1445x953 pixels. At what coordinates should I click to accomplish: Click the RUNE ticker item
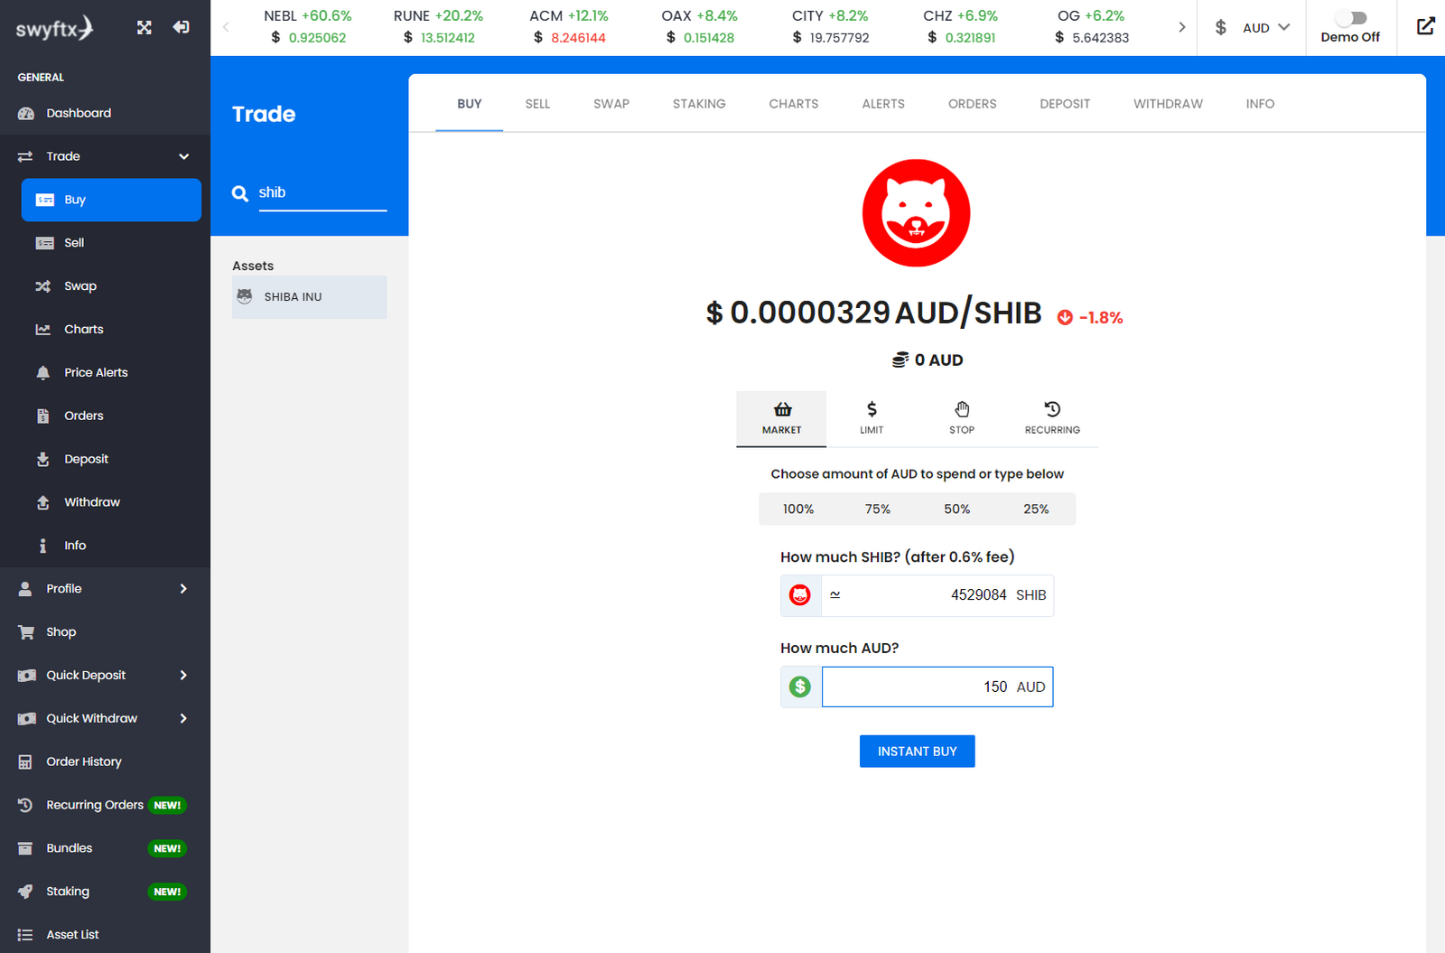click(439, 27)
